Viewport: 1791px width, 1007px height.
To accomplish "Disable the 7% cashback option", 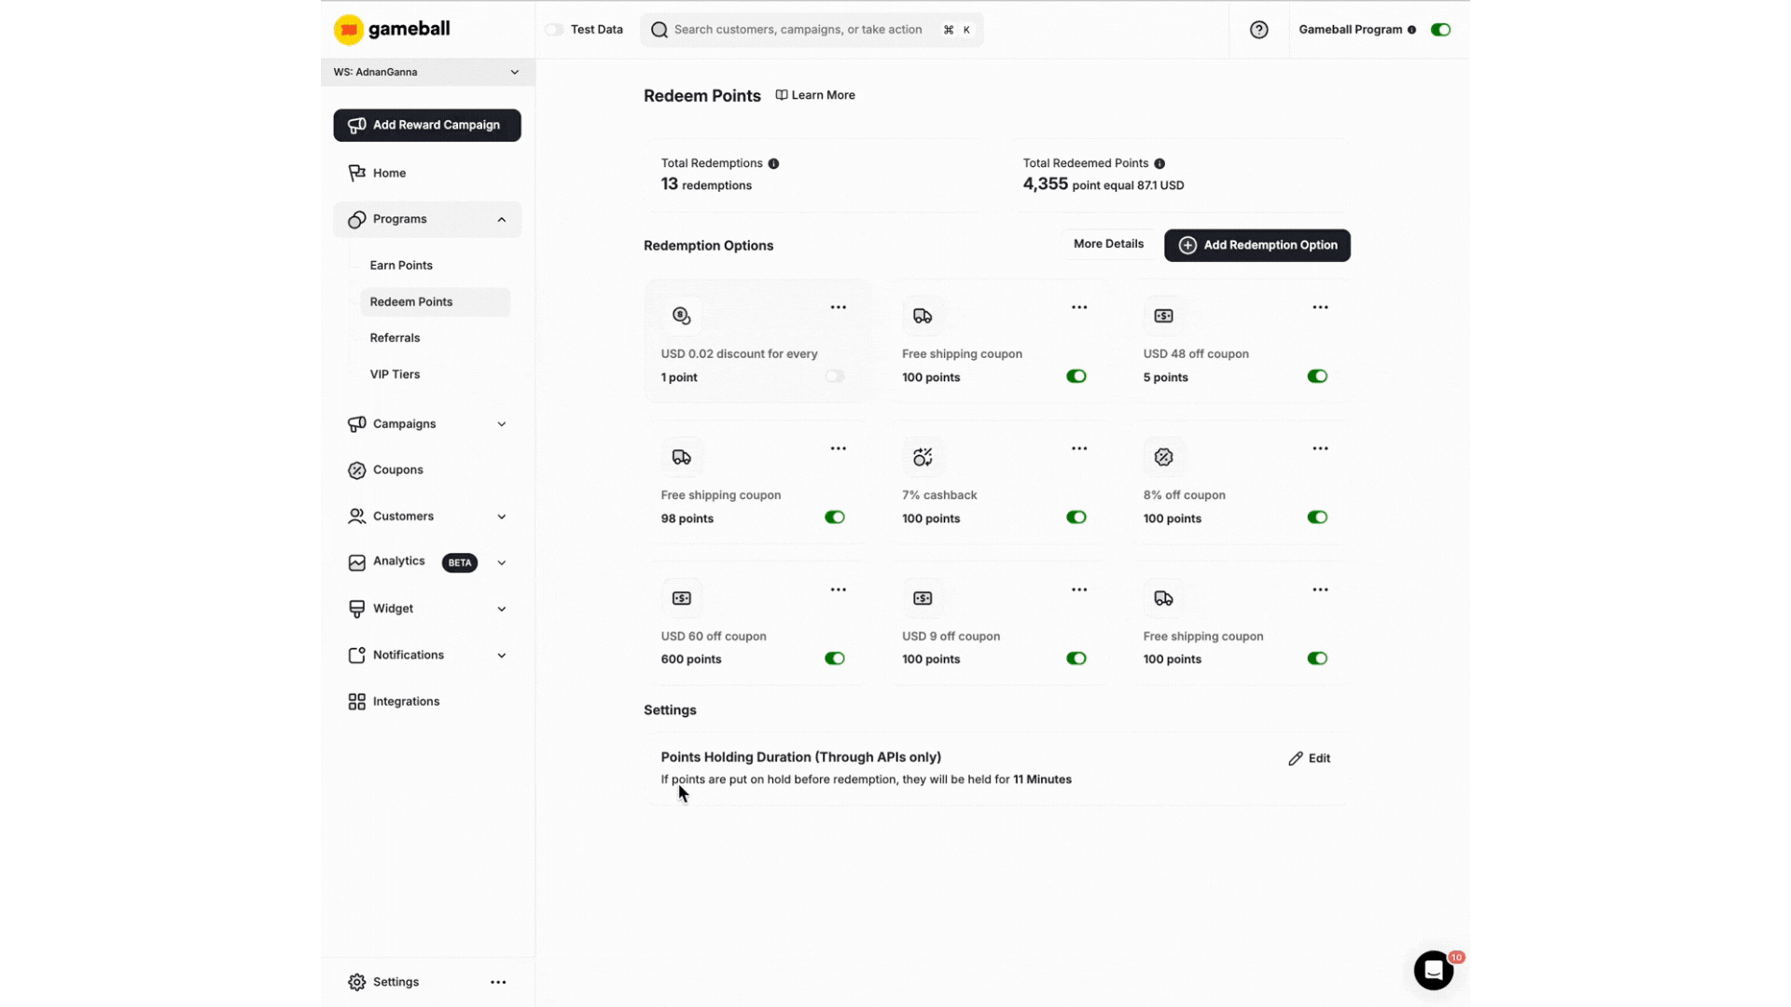I will [1076, 517].
